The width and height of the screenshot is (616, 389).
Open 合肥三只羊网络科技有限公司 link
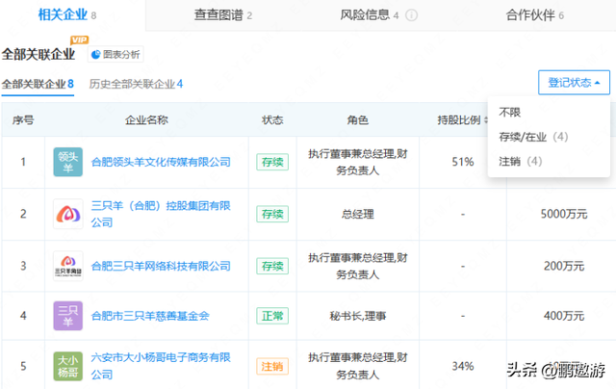[161, 266]
